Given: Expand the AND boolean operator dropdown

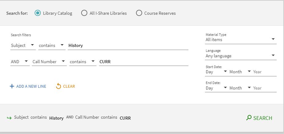Looking at the screenshot, I should point(20,62).
